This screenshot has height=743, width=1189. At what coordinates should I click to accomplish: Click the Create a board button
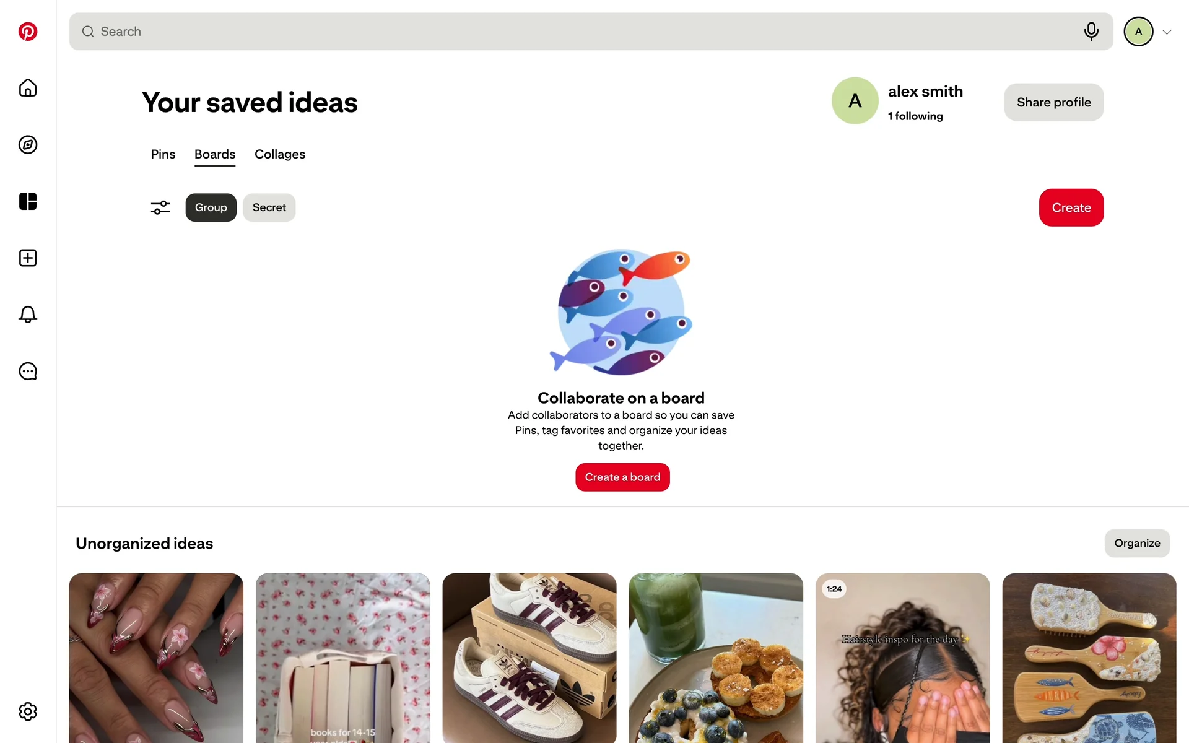pos(622,477)
